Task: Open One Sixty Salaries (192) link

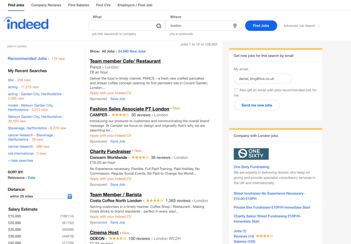Action: click(x=244, y=242)
